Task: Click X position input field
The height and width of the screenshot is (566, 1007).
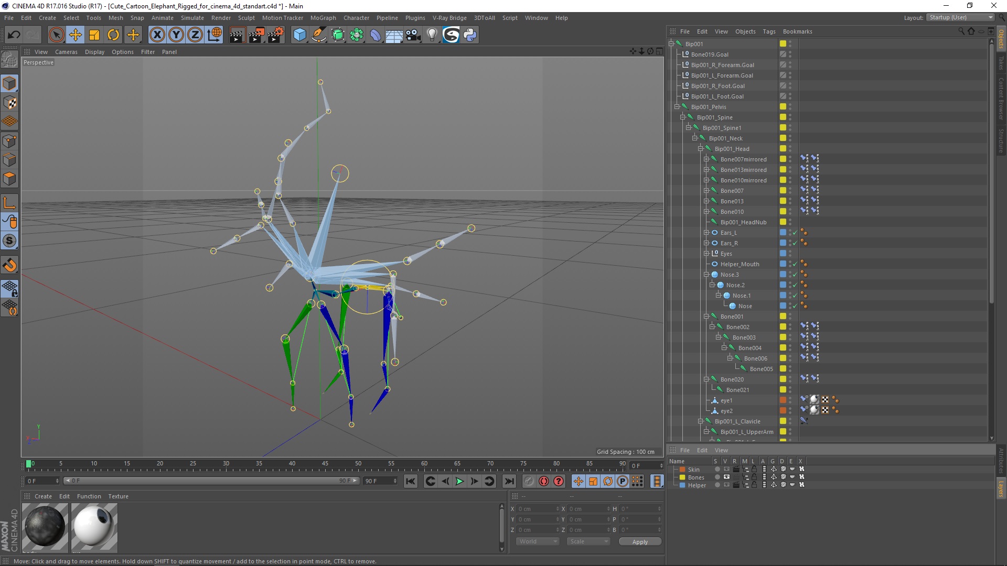Action: [x=538, y=509]
